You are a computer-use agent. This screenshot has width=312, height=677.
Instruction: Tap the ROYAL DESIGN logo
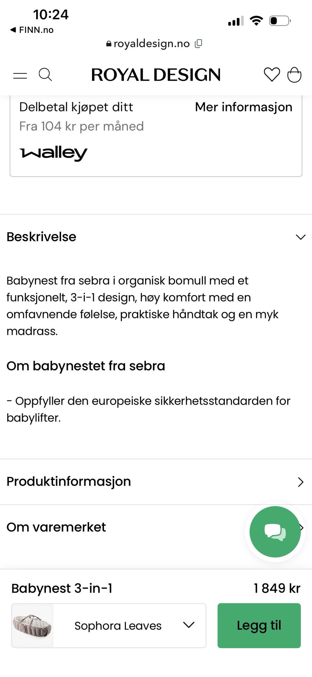click(156, 75)
